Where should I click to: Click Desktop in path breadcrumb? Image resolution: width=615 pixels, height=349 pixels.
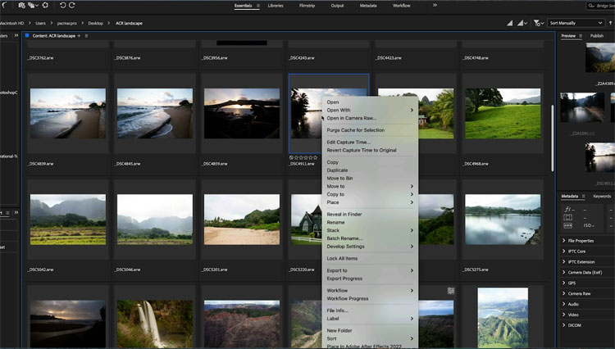tap(95, 23)
